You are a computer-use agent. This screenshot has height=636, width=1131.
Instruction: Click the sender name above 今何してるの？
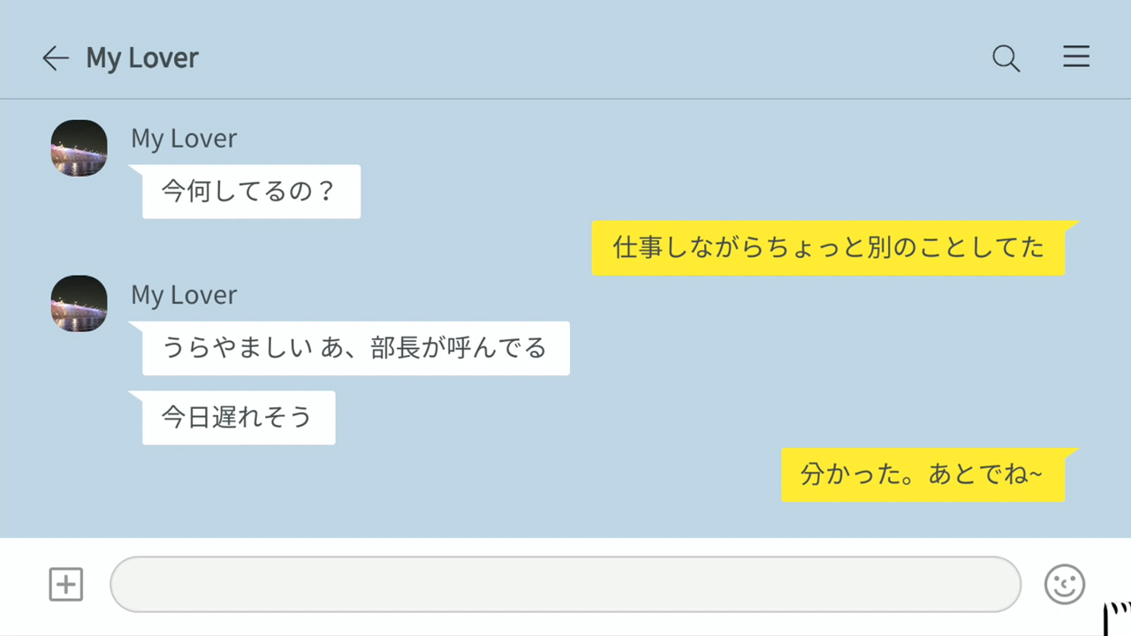pos(184,139)
